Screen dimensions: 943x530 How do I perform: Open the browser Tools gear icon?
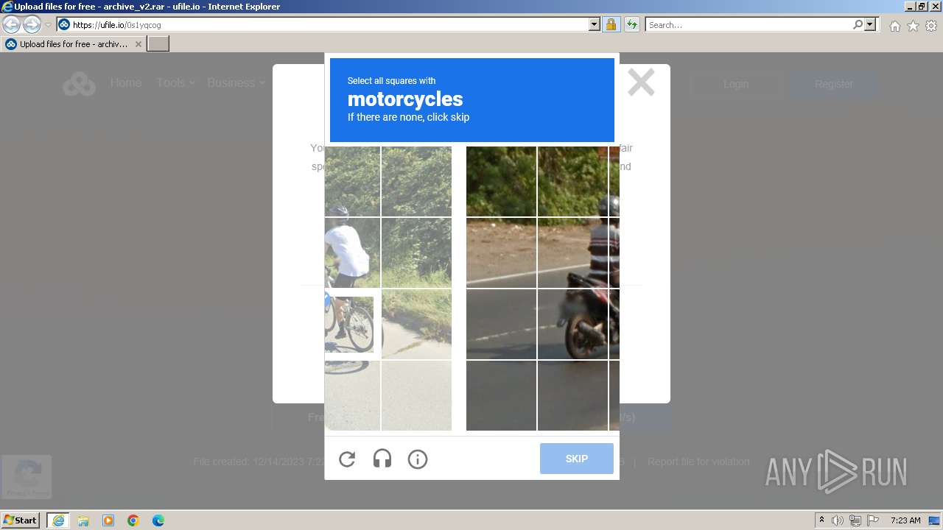click(x=931, y=26)
